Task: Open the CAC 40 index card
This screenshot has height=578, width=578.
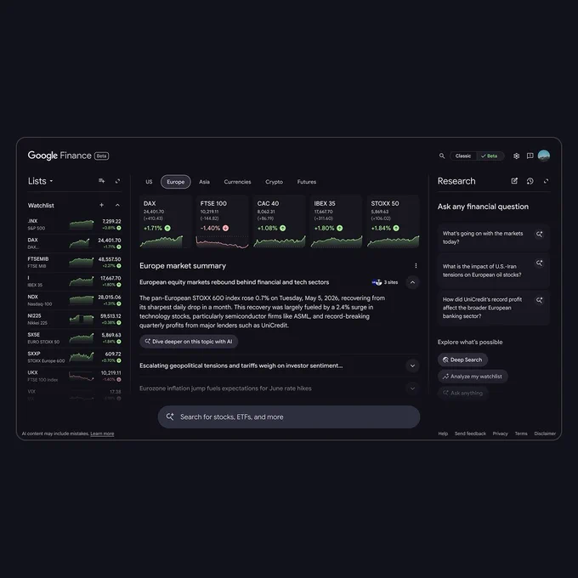Action: click(279, 222)
